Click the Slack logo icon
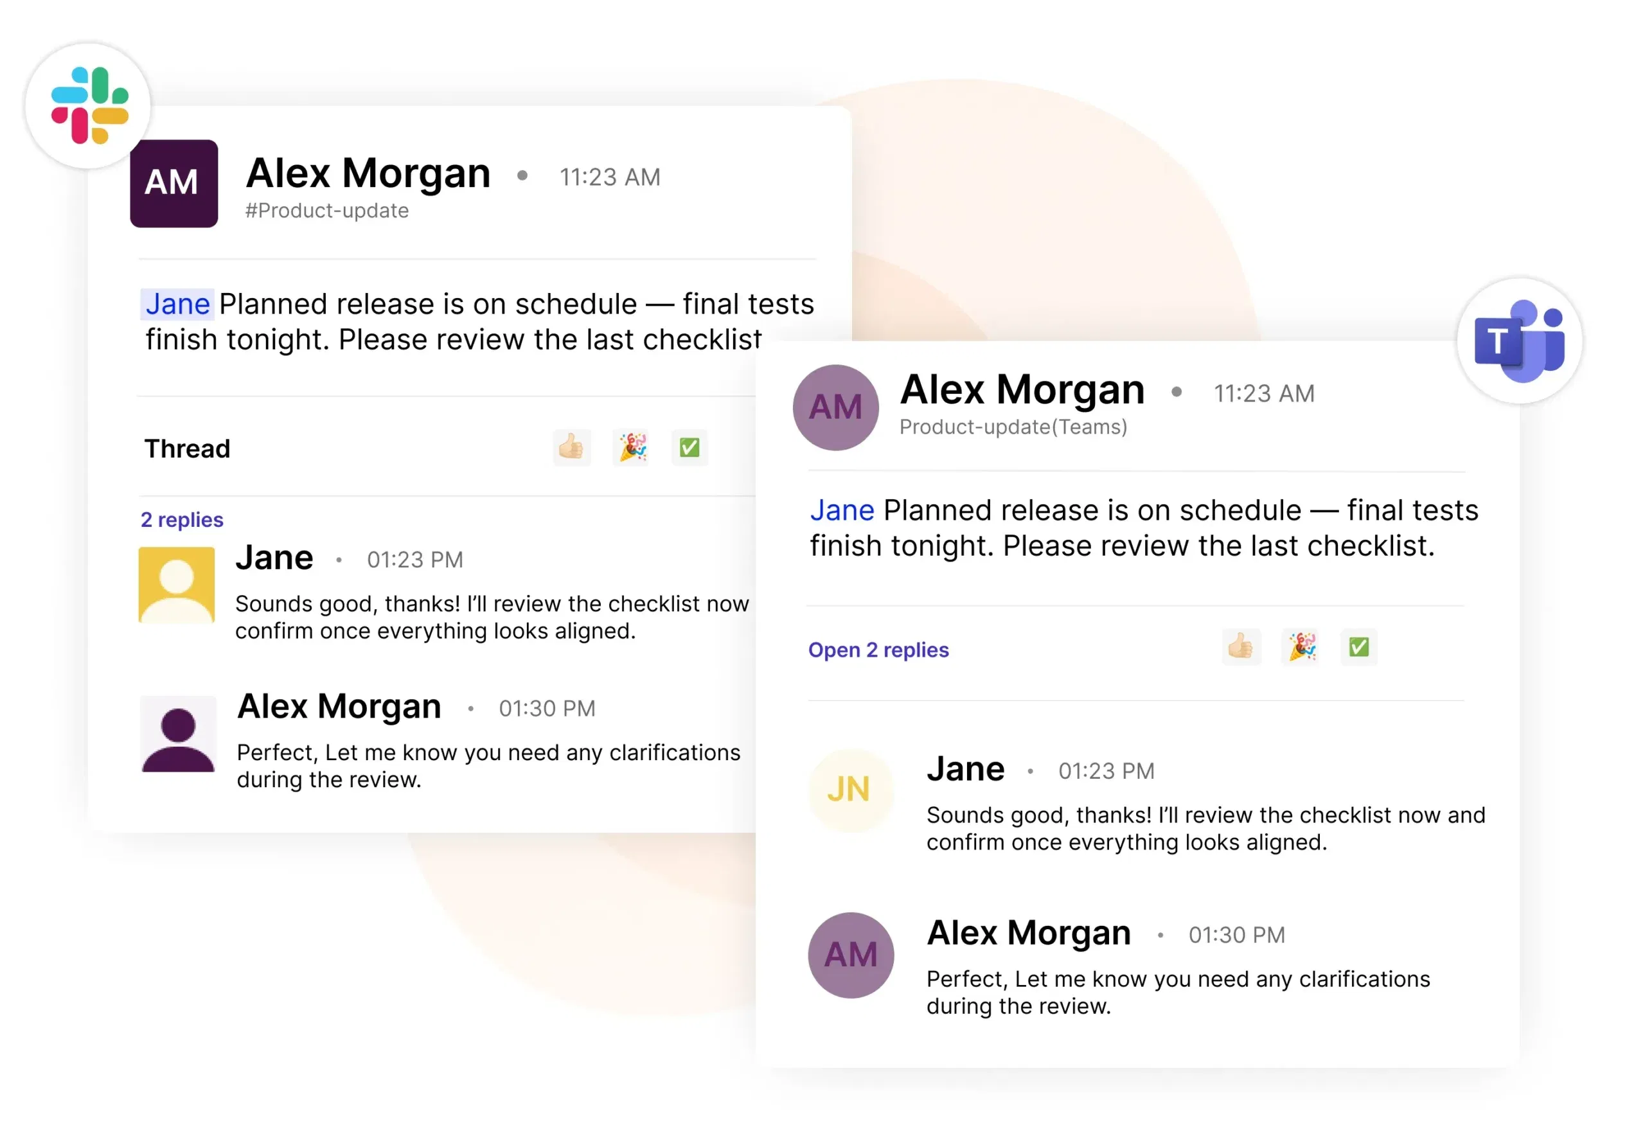 89,105
